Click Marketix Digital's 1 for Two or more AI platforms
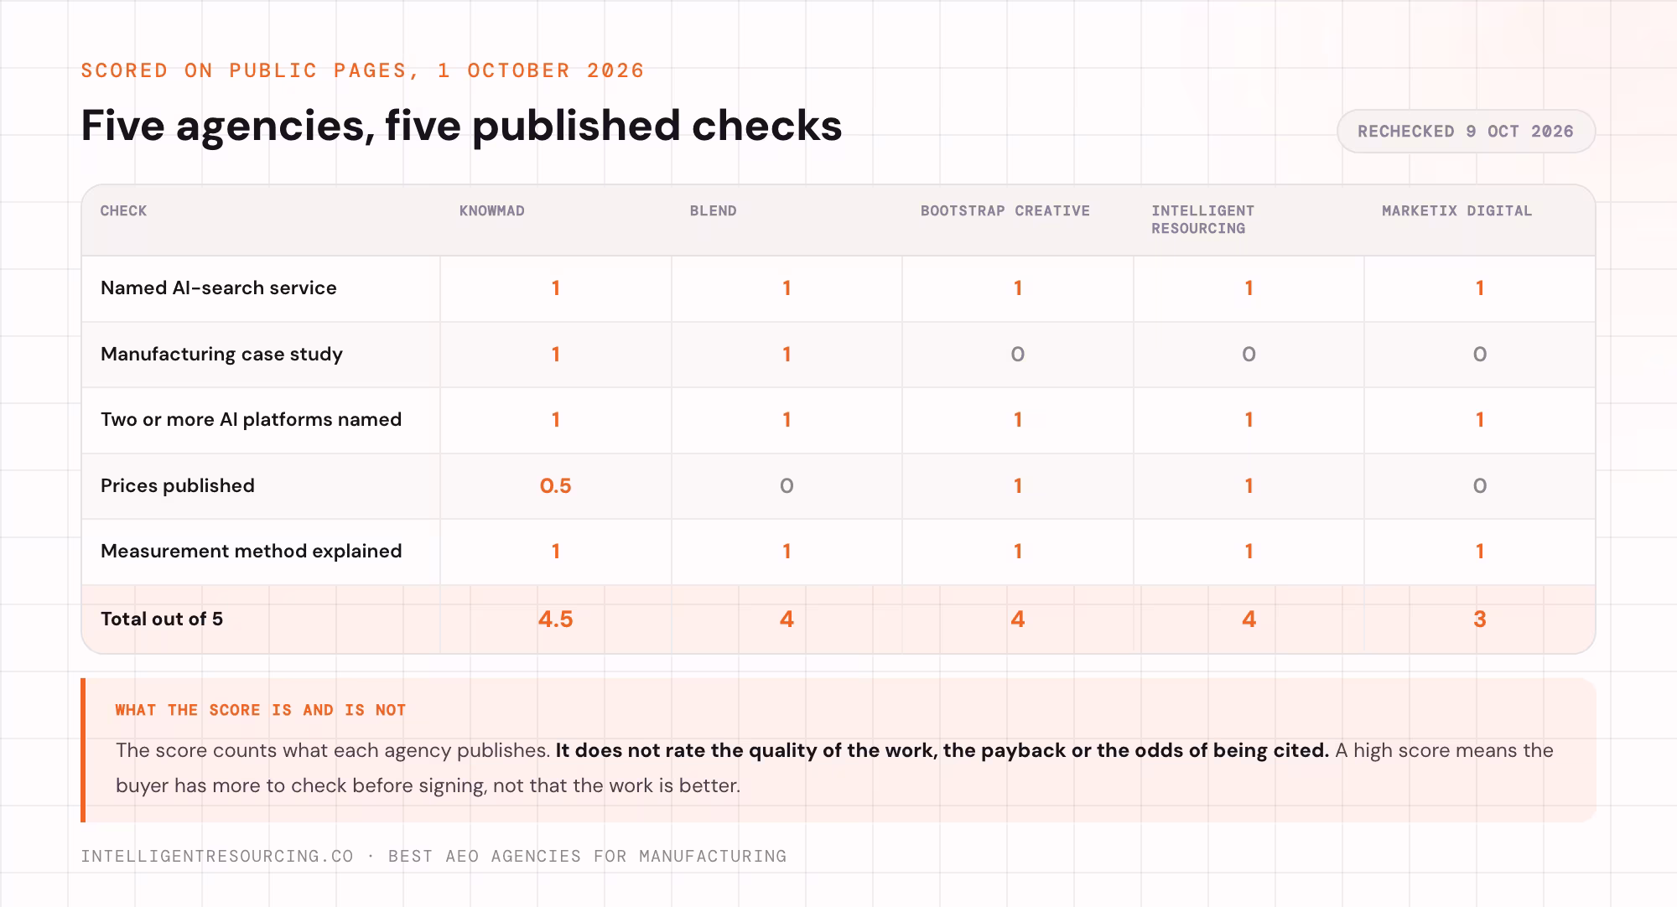Image resolution: width=1677 pixels, height=907 pixels. pos(1480,420)
